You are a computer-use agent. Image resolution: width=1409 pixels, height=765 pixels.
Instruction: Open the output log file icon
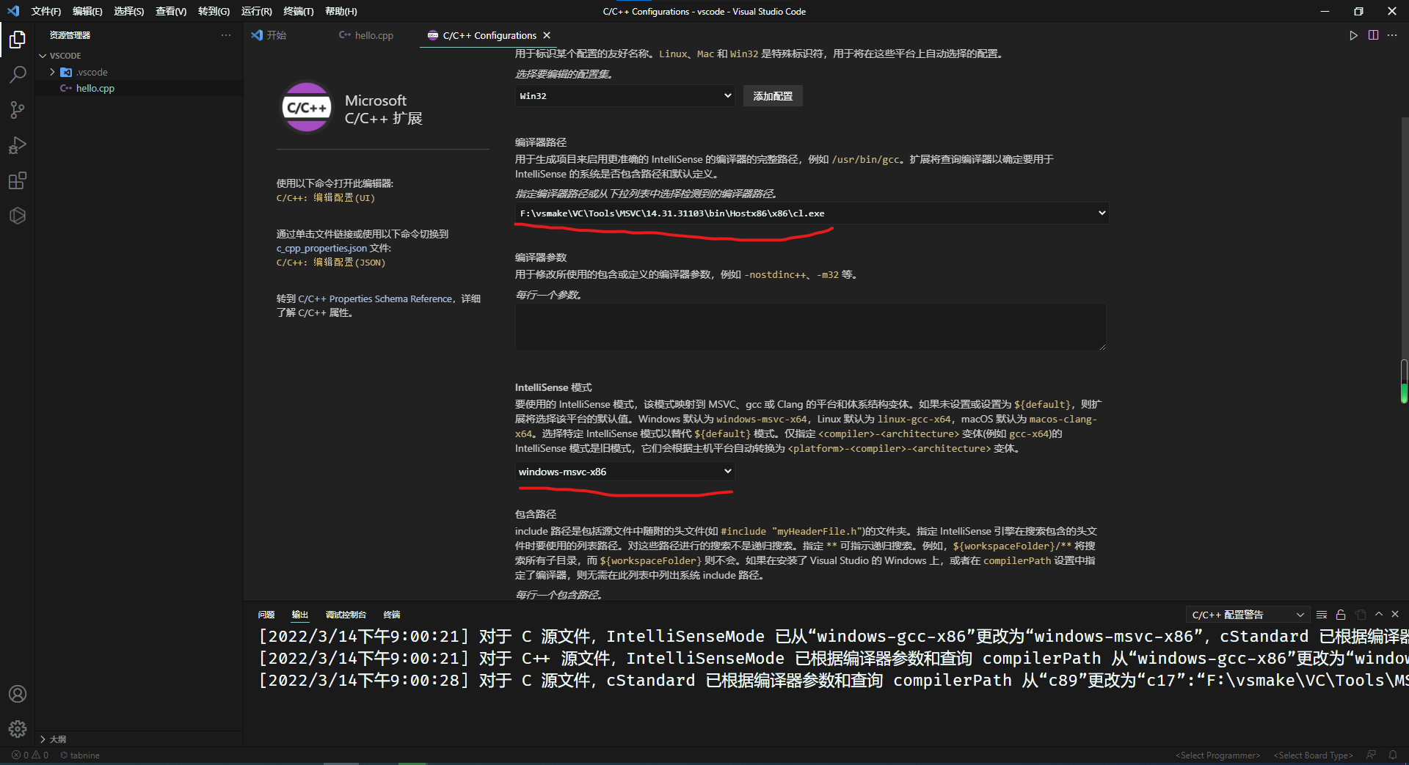[x=1361, y=615]
